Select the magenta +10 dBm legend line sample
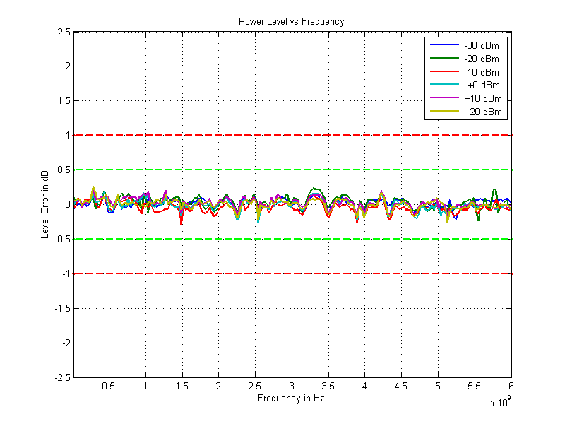Image resolution: width=565 pixels, height=424 pixels. point(443,99)
